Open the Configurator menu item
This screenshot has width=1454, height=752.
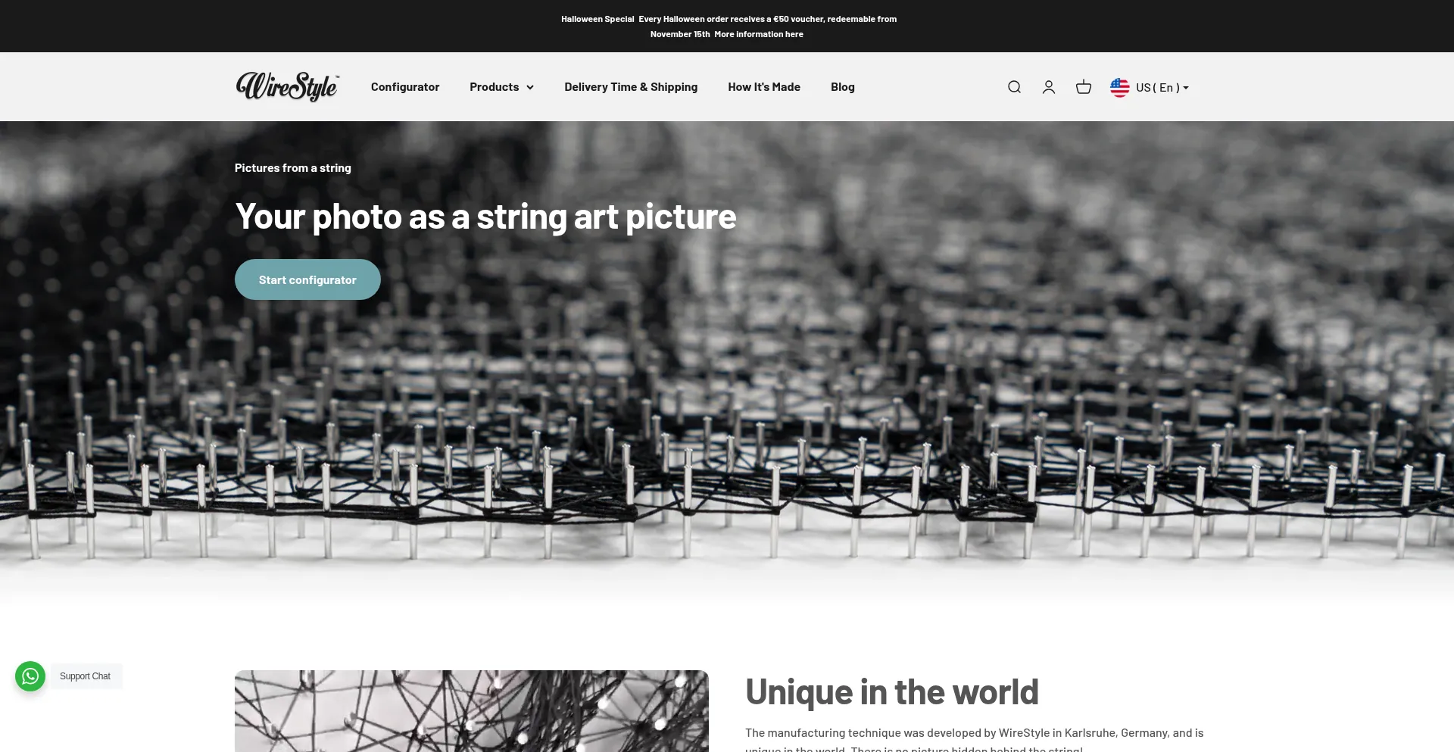[x=404, y=87]
